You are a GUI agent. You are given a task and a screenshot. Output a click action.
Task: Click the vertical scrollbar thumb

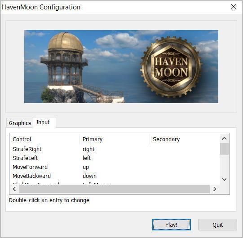click(224, 149)
